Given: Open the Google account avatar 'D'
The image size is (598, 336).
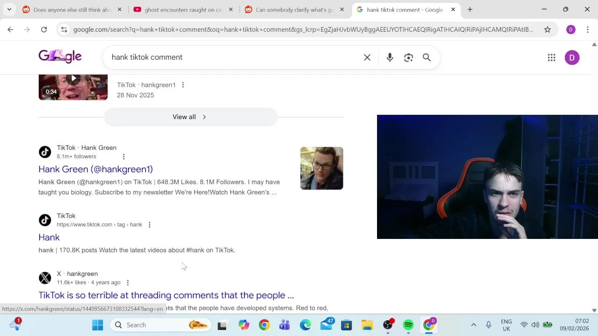Looking at the screenshot, I should [572, 57].
